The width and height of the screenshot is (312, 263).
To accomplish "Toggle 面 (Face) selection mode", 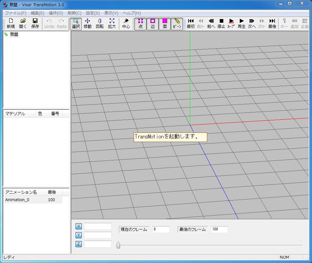I will tap(165, 23).
